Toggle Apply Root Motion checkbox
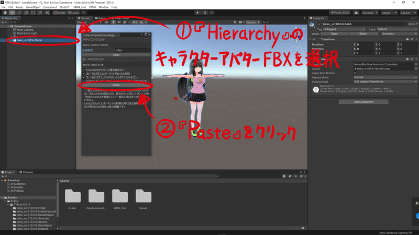The width and height of the screenshot is (419, 235). click(355, 73)
